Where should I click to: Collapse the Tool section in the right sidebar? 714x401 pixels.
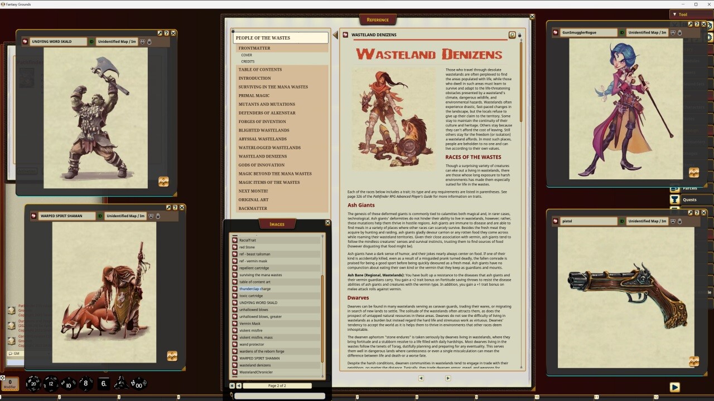point(675,14)
